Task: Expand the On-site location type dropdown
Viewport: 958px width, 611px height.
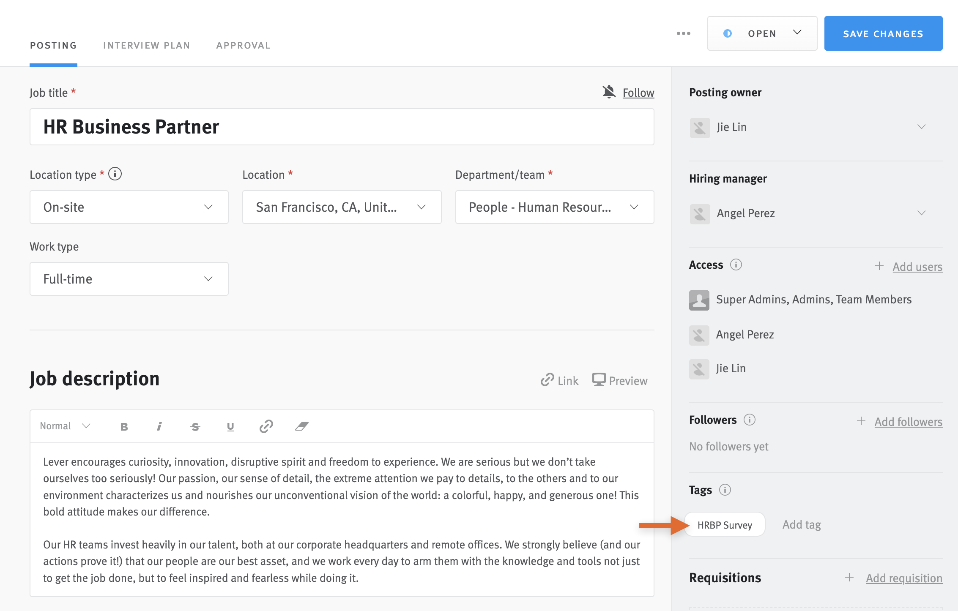Action: click(129, 207)
